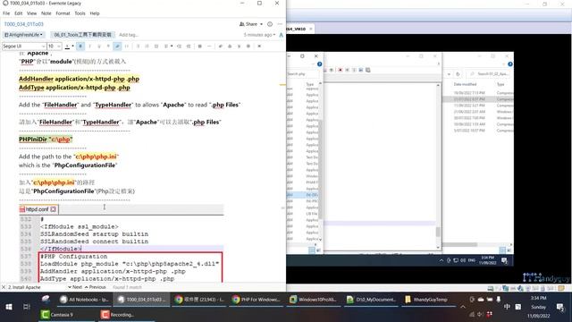Open host notification center icon
The height and width of the screenshot is (322, 572).
pyautogui.click(x=560, y=307)
